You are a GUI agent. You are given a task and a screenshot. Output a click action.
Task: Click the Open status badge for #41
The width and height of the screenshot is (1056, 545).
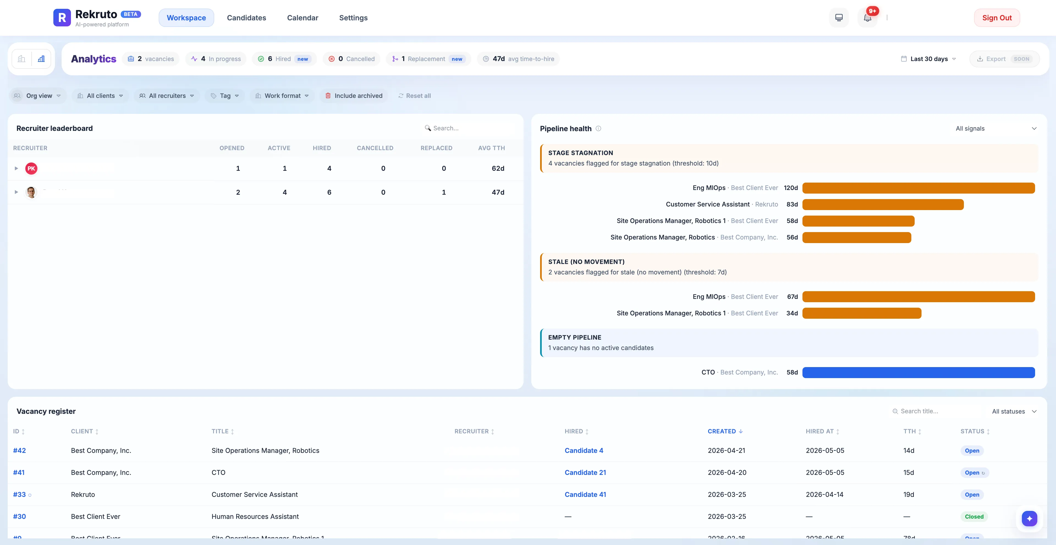[x=974, y=473]
